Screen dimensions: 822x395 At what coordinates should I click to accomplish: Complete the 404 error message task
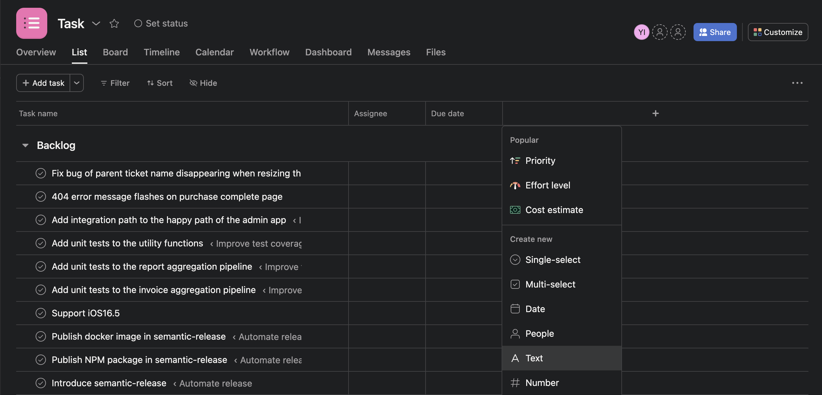click(x=41, y=197)
